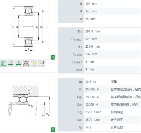Click the 参考速度 description label
The width and height of the screenshot is (141, 133).
[117, 120]
